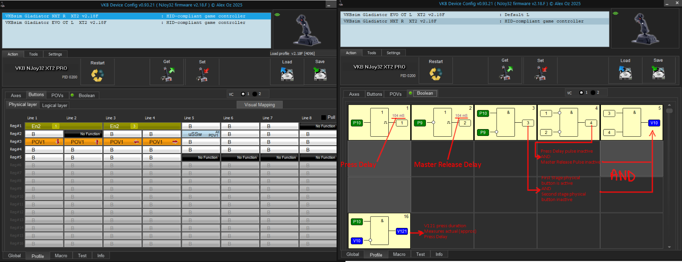Click the Save profile icon in the left window
This screenshot has width=682, height=262.
point(320,74)
